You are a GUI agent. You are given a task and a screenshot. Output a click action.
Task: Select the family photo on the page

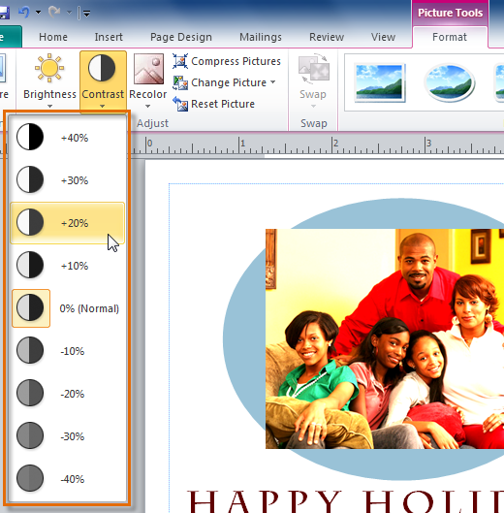(385, 338)
